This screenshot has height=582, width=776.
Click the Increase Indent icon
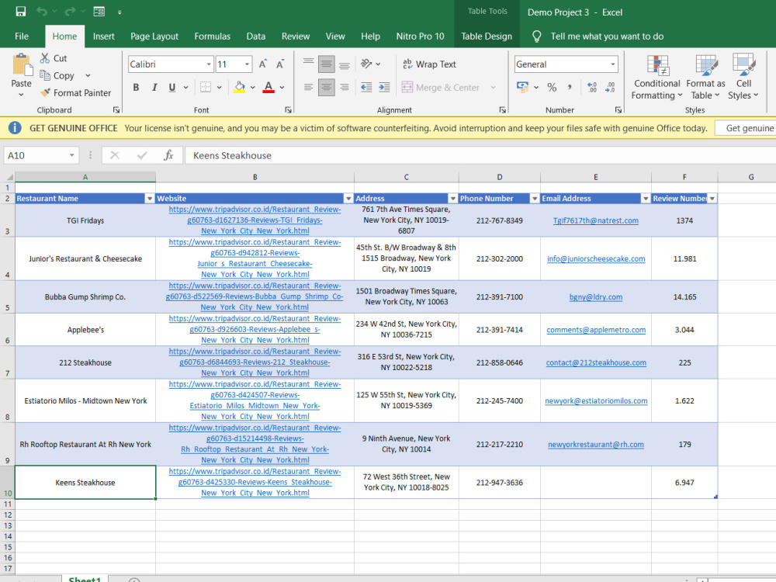(385, 87)
